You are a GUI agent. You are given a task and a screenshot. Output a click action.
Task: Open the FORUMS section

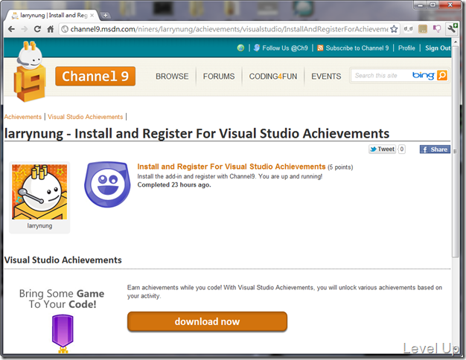tap(219, 77)
